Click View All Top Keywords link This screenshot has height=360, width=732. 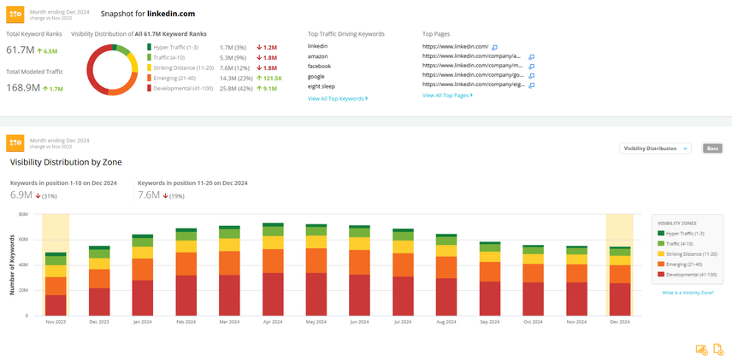click(x=338, y=99)
